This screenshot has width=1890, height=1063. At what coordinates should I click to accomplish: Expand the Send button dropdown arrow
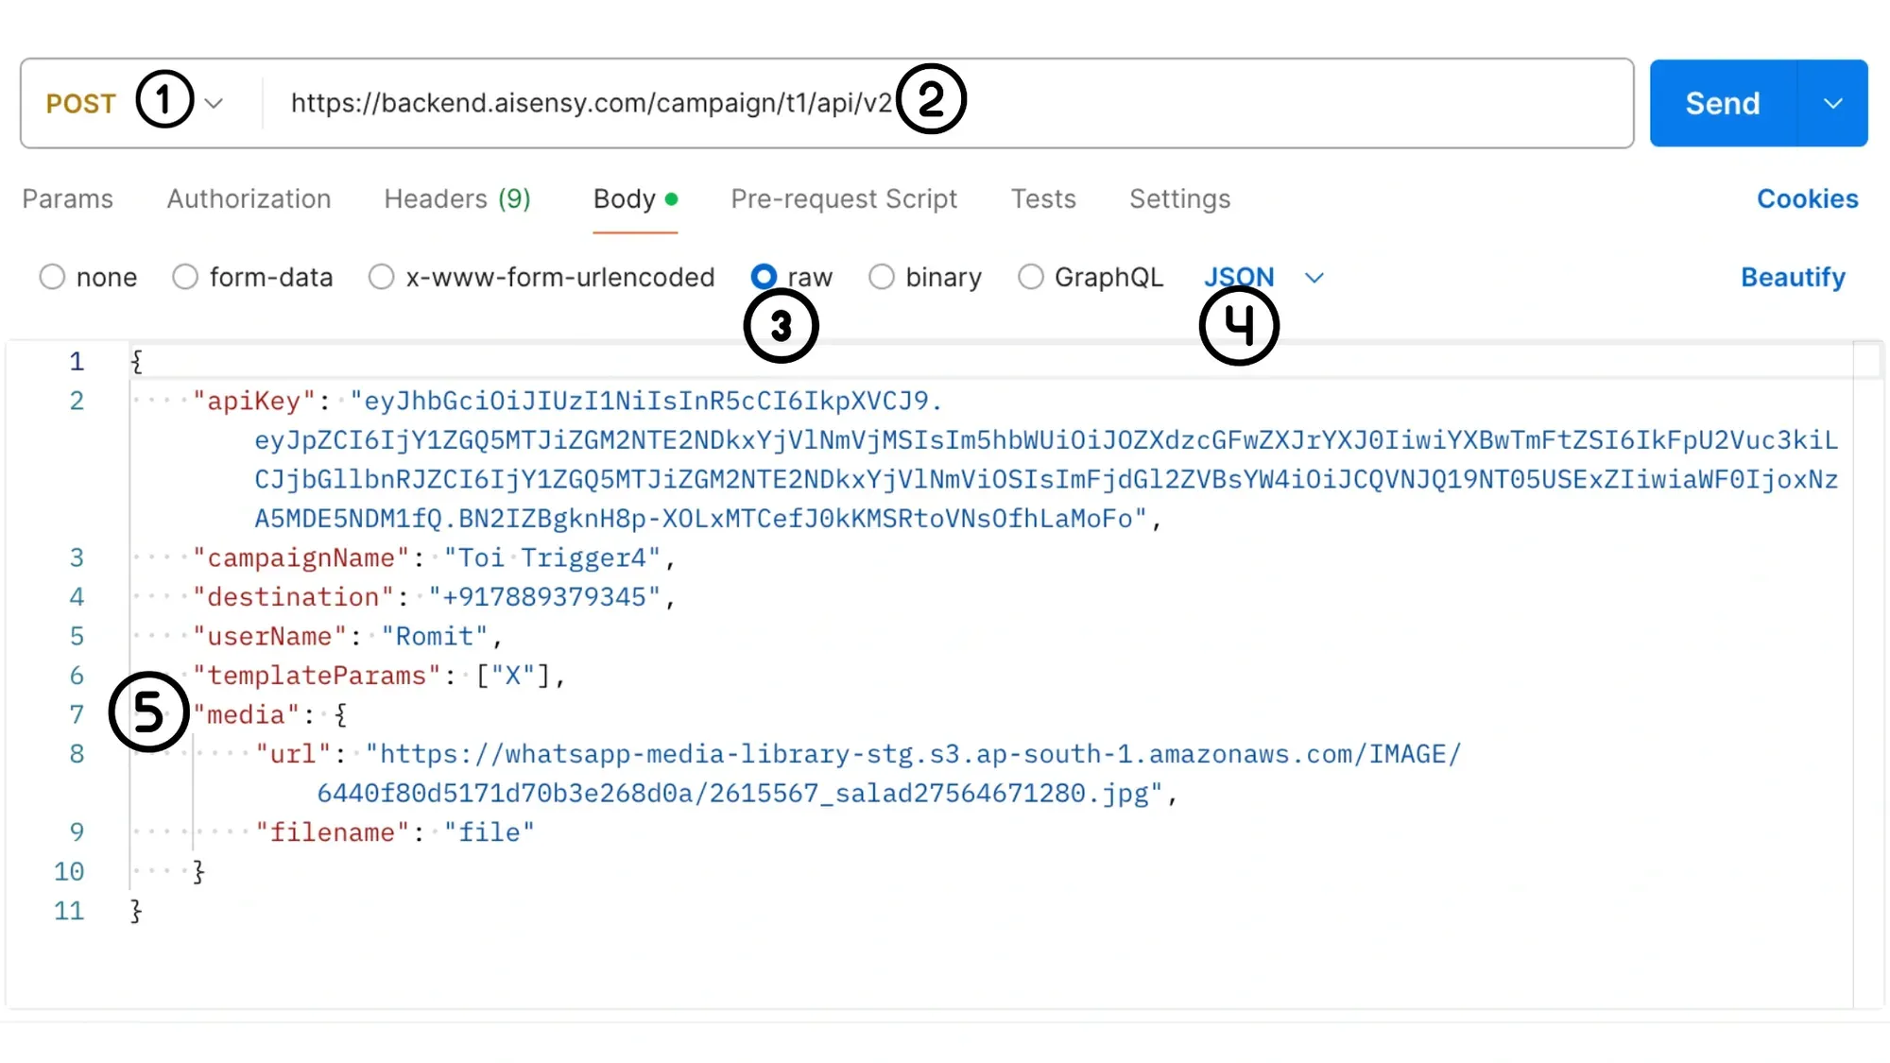[x=1831, y=103]
